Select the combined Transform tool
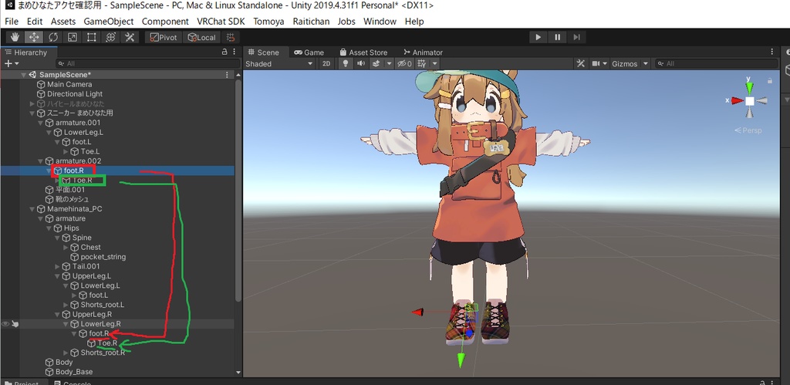Image resolution: width=790 pixels, height=385 pixels. (x=111, y=37)
